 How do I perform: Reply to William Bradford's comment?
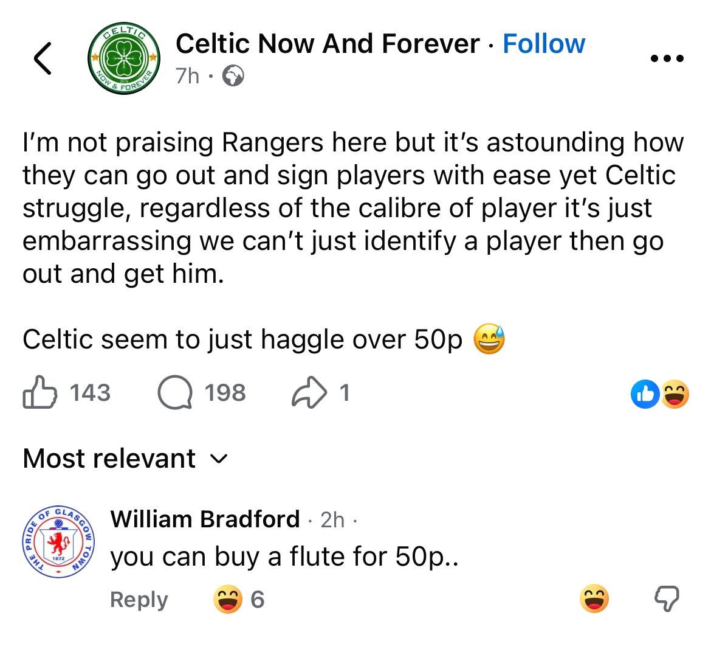pyautogui.click(x=139, y=600)
